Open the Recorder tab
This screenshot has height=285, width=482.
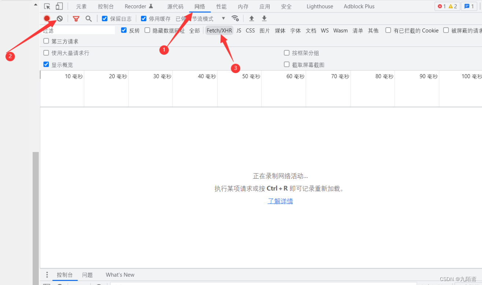tap(139, 7)
